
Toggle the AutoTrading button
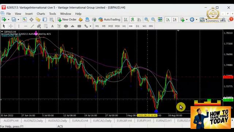[109, 19]
